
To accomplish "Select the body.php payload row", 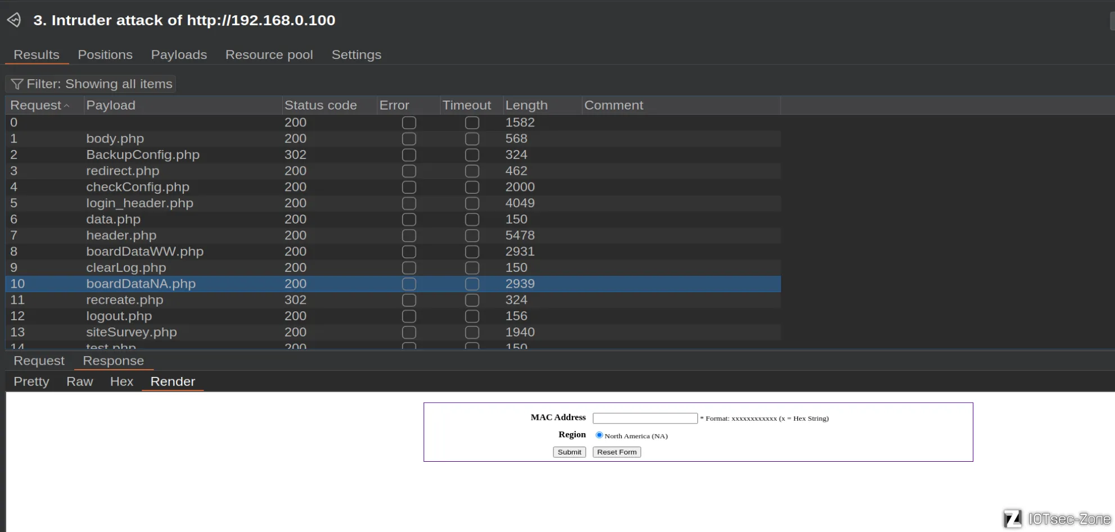I will click(x=393, y=139).
